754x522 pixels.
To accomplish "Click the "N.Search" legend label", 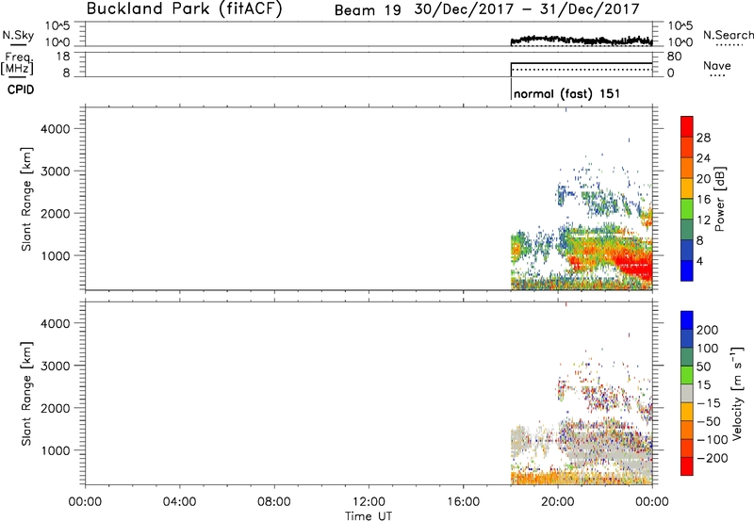I will click(729, 35).
